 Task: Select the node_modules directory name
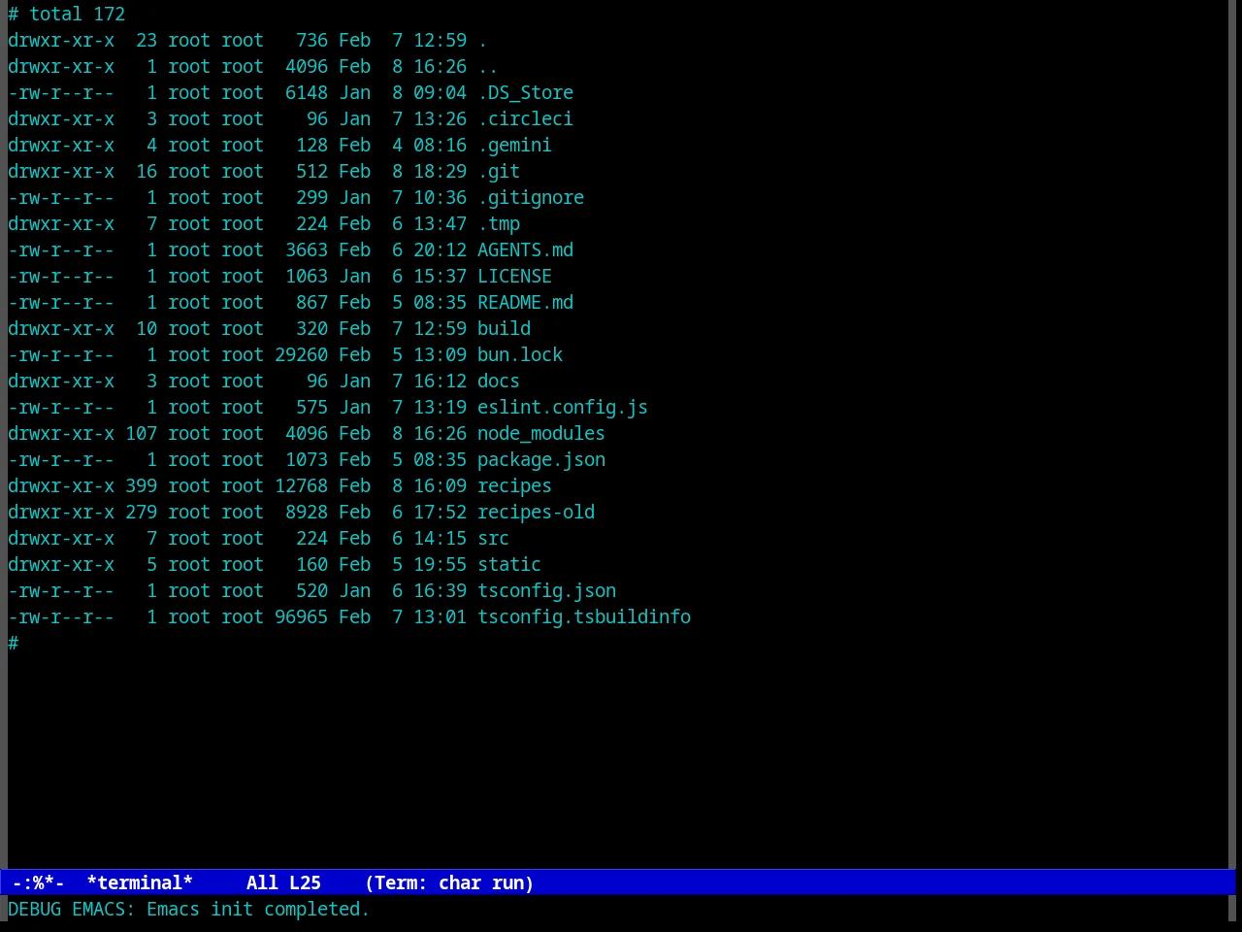click(x=541, y=433)
